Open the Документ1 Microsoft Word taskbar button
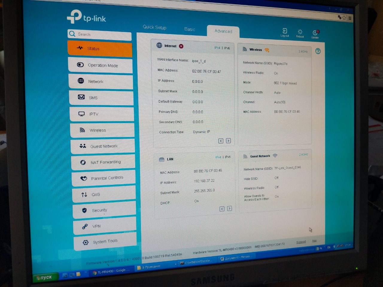 coord(237,257)
